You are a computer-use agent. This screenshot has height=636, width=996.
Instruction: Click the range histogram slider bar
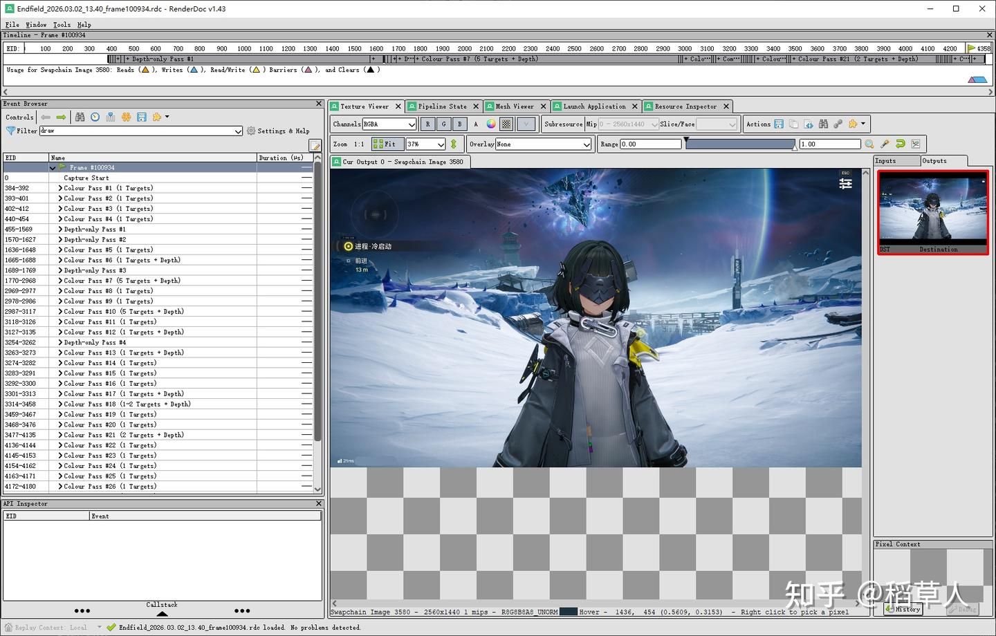(x=740, y=144)
